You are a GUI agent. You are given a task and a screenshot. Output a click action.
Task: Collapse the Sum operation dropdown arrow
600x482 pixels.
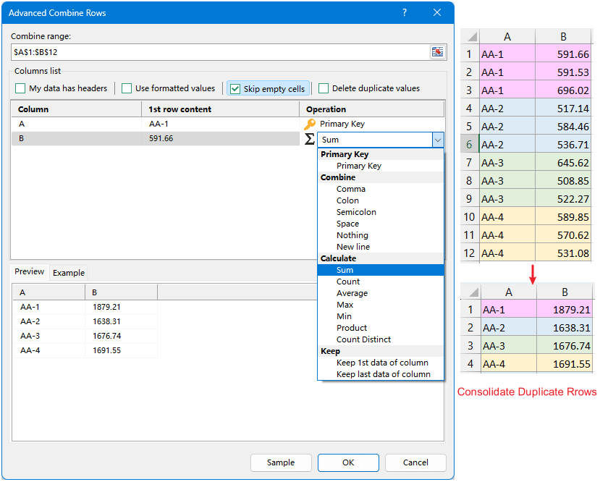pyautogui.click(x=438, y=140)
